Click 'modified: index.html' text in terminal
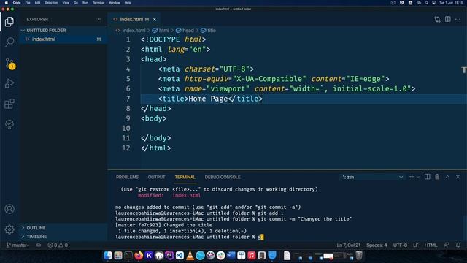467x263 pixels. (x=169, y=195)
